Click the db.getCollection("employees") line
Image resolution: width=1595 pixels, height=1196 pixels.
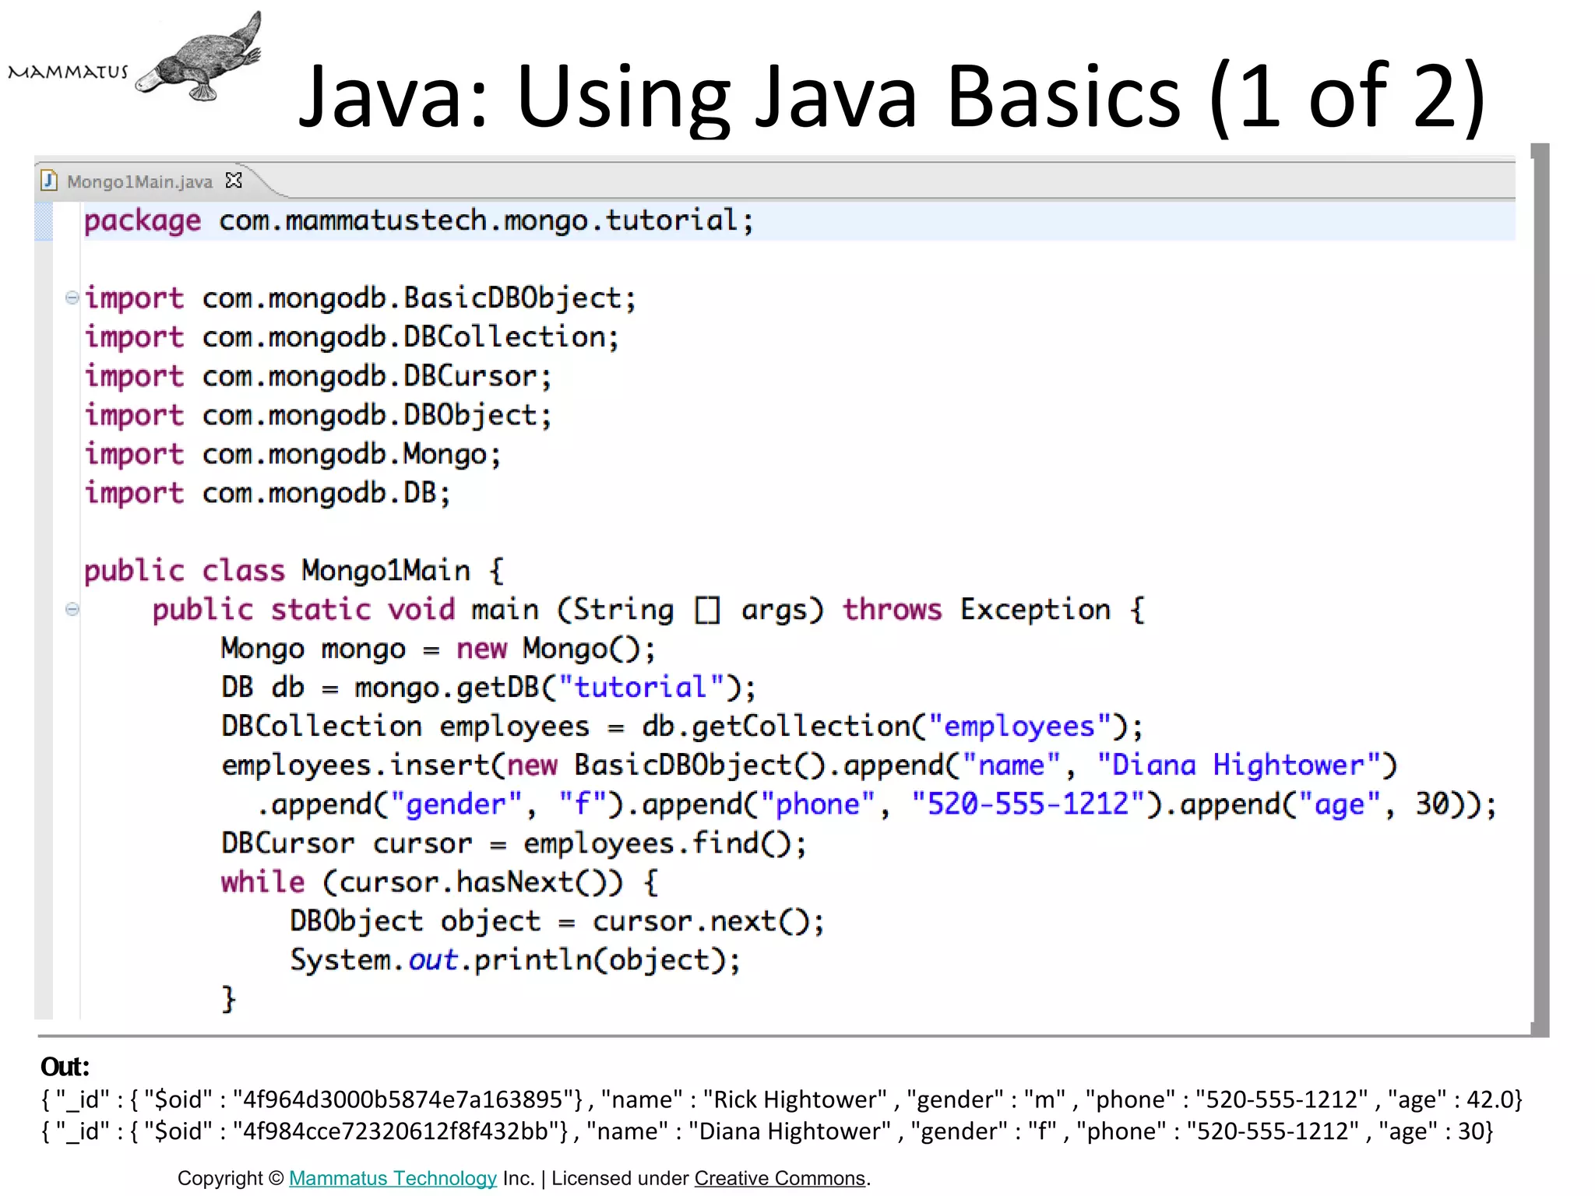[682, 727]
